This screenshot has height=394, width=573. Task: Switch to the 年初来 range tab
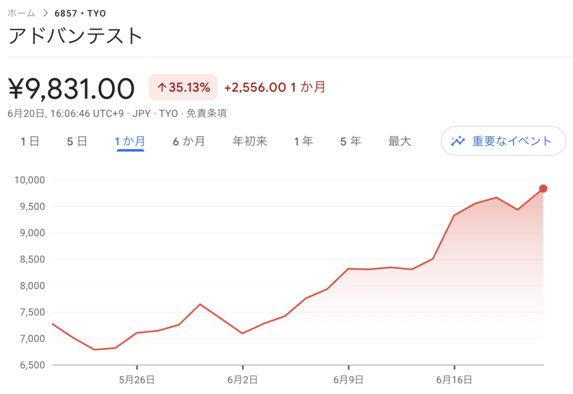click(x=250, y=141)
